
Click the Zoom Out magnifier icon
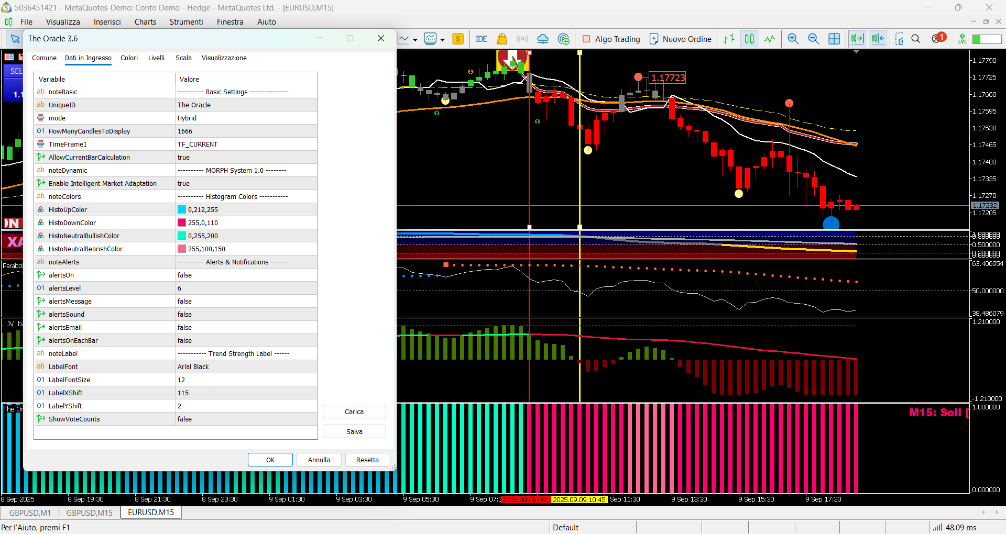point(813,39)
